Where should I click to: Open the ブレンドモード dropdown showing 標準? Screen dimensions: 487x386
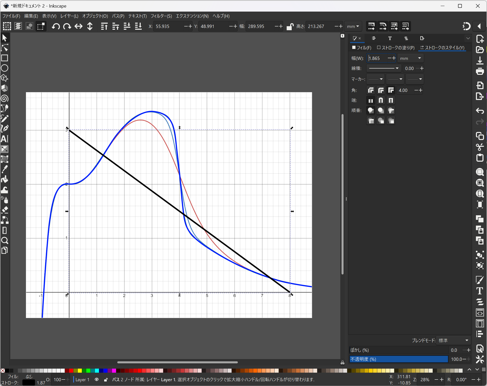click(453, 340)
